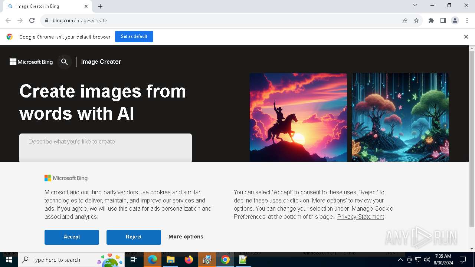Click the Microsoft Bing logo in cookie banner
Image resolution: width=475 pixels, height=267 pixels.
(66, 178)
